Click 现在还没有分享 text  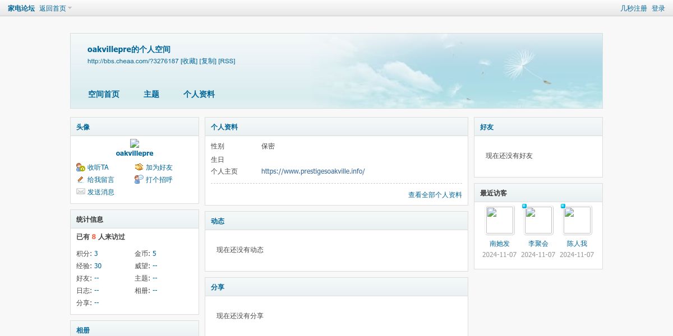pos(240,316)
